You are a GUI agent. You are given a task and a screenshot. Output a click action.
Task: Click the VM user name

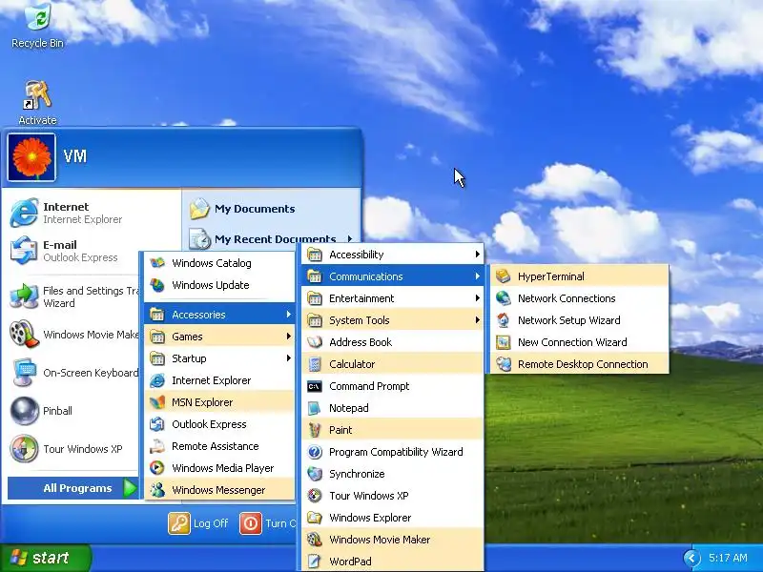[75, 156]
